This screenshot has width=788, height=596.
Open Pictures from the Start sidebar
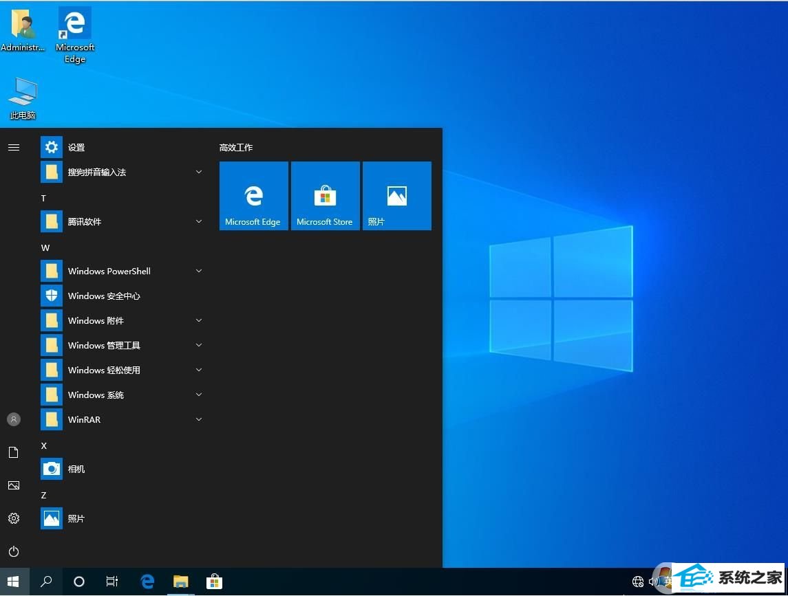click(x=14, y=485)
